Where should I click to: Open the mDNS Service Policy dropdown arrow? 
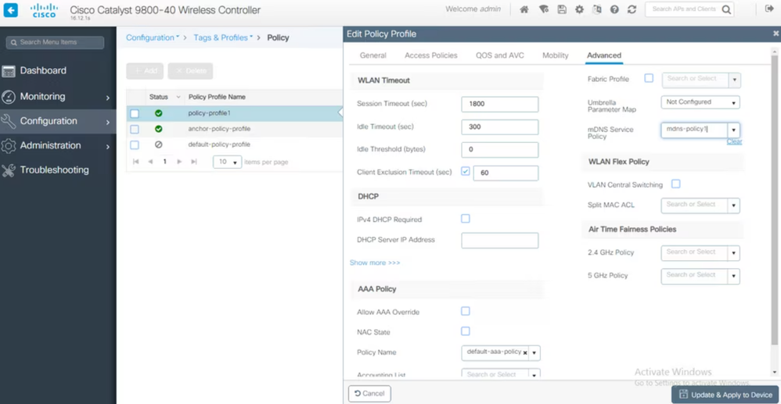pos(734,130)
